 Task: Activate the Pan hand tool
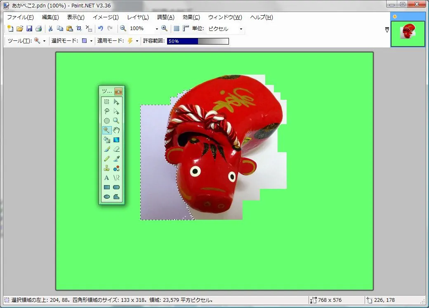coord(116,130)
